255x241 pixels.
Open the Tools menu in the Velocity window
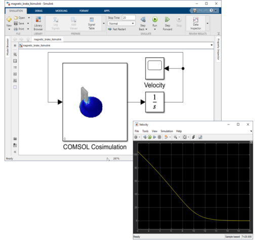(145, 131)
